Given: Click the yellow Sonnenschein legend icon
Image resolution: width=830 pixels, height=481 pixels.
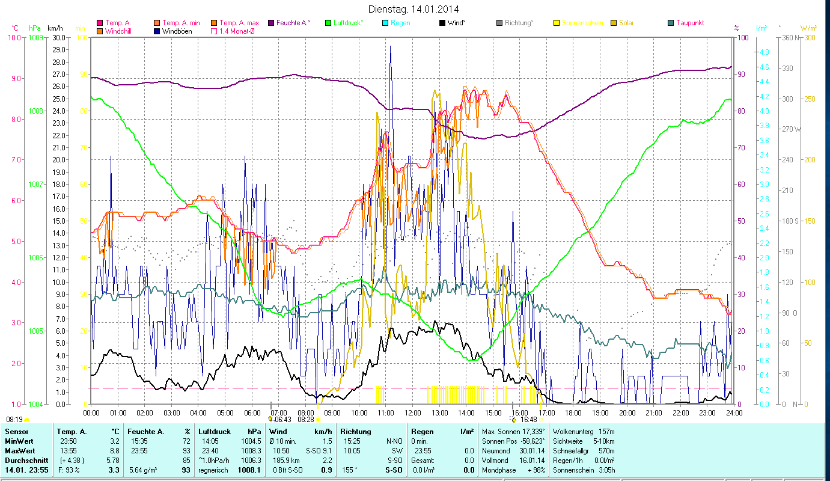Looking at the screenshot, I should coord(557,23).
